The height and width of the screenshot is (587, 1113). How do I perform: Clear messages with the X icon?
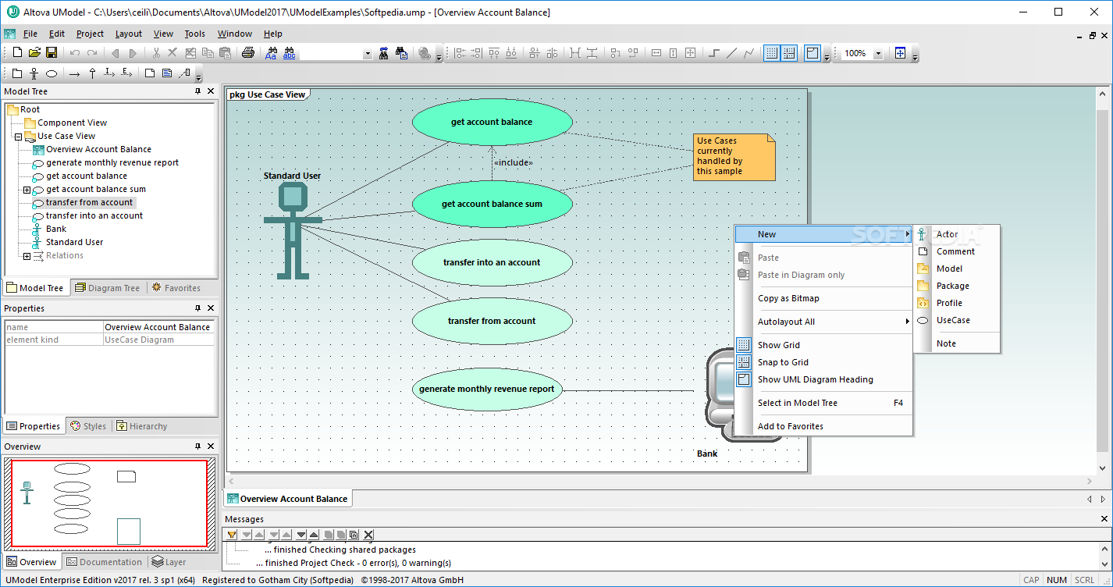point(368,535)
